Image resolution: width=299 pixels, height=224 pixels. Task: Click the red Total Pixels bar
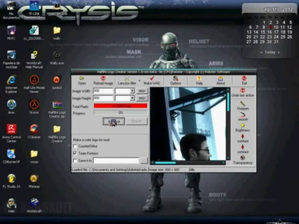[121, 106]
